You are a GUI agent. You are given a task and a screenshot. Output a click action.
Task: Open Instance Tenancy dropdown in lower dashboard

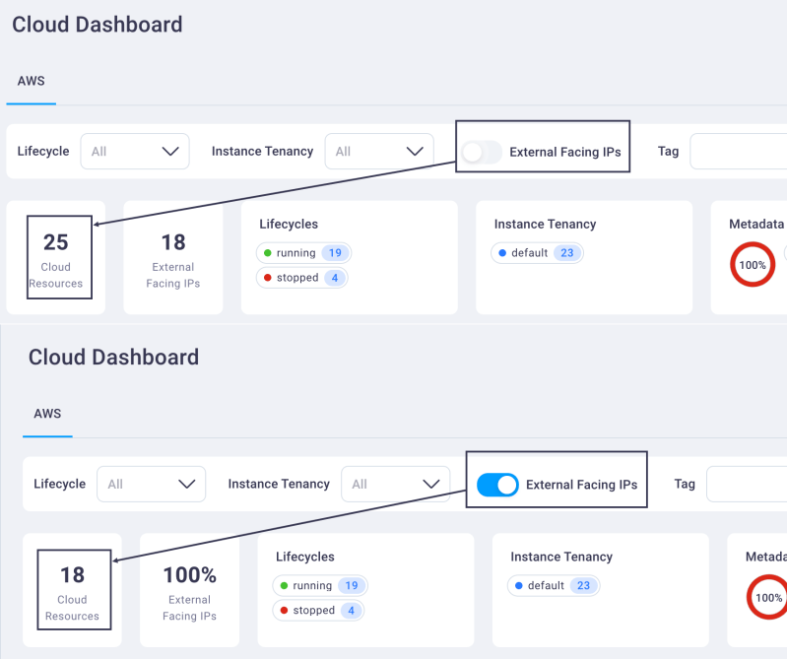click(396, 484)
